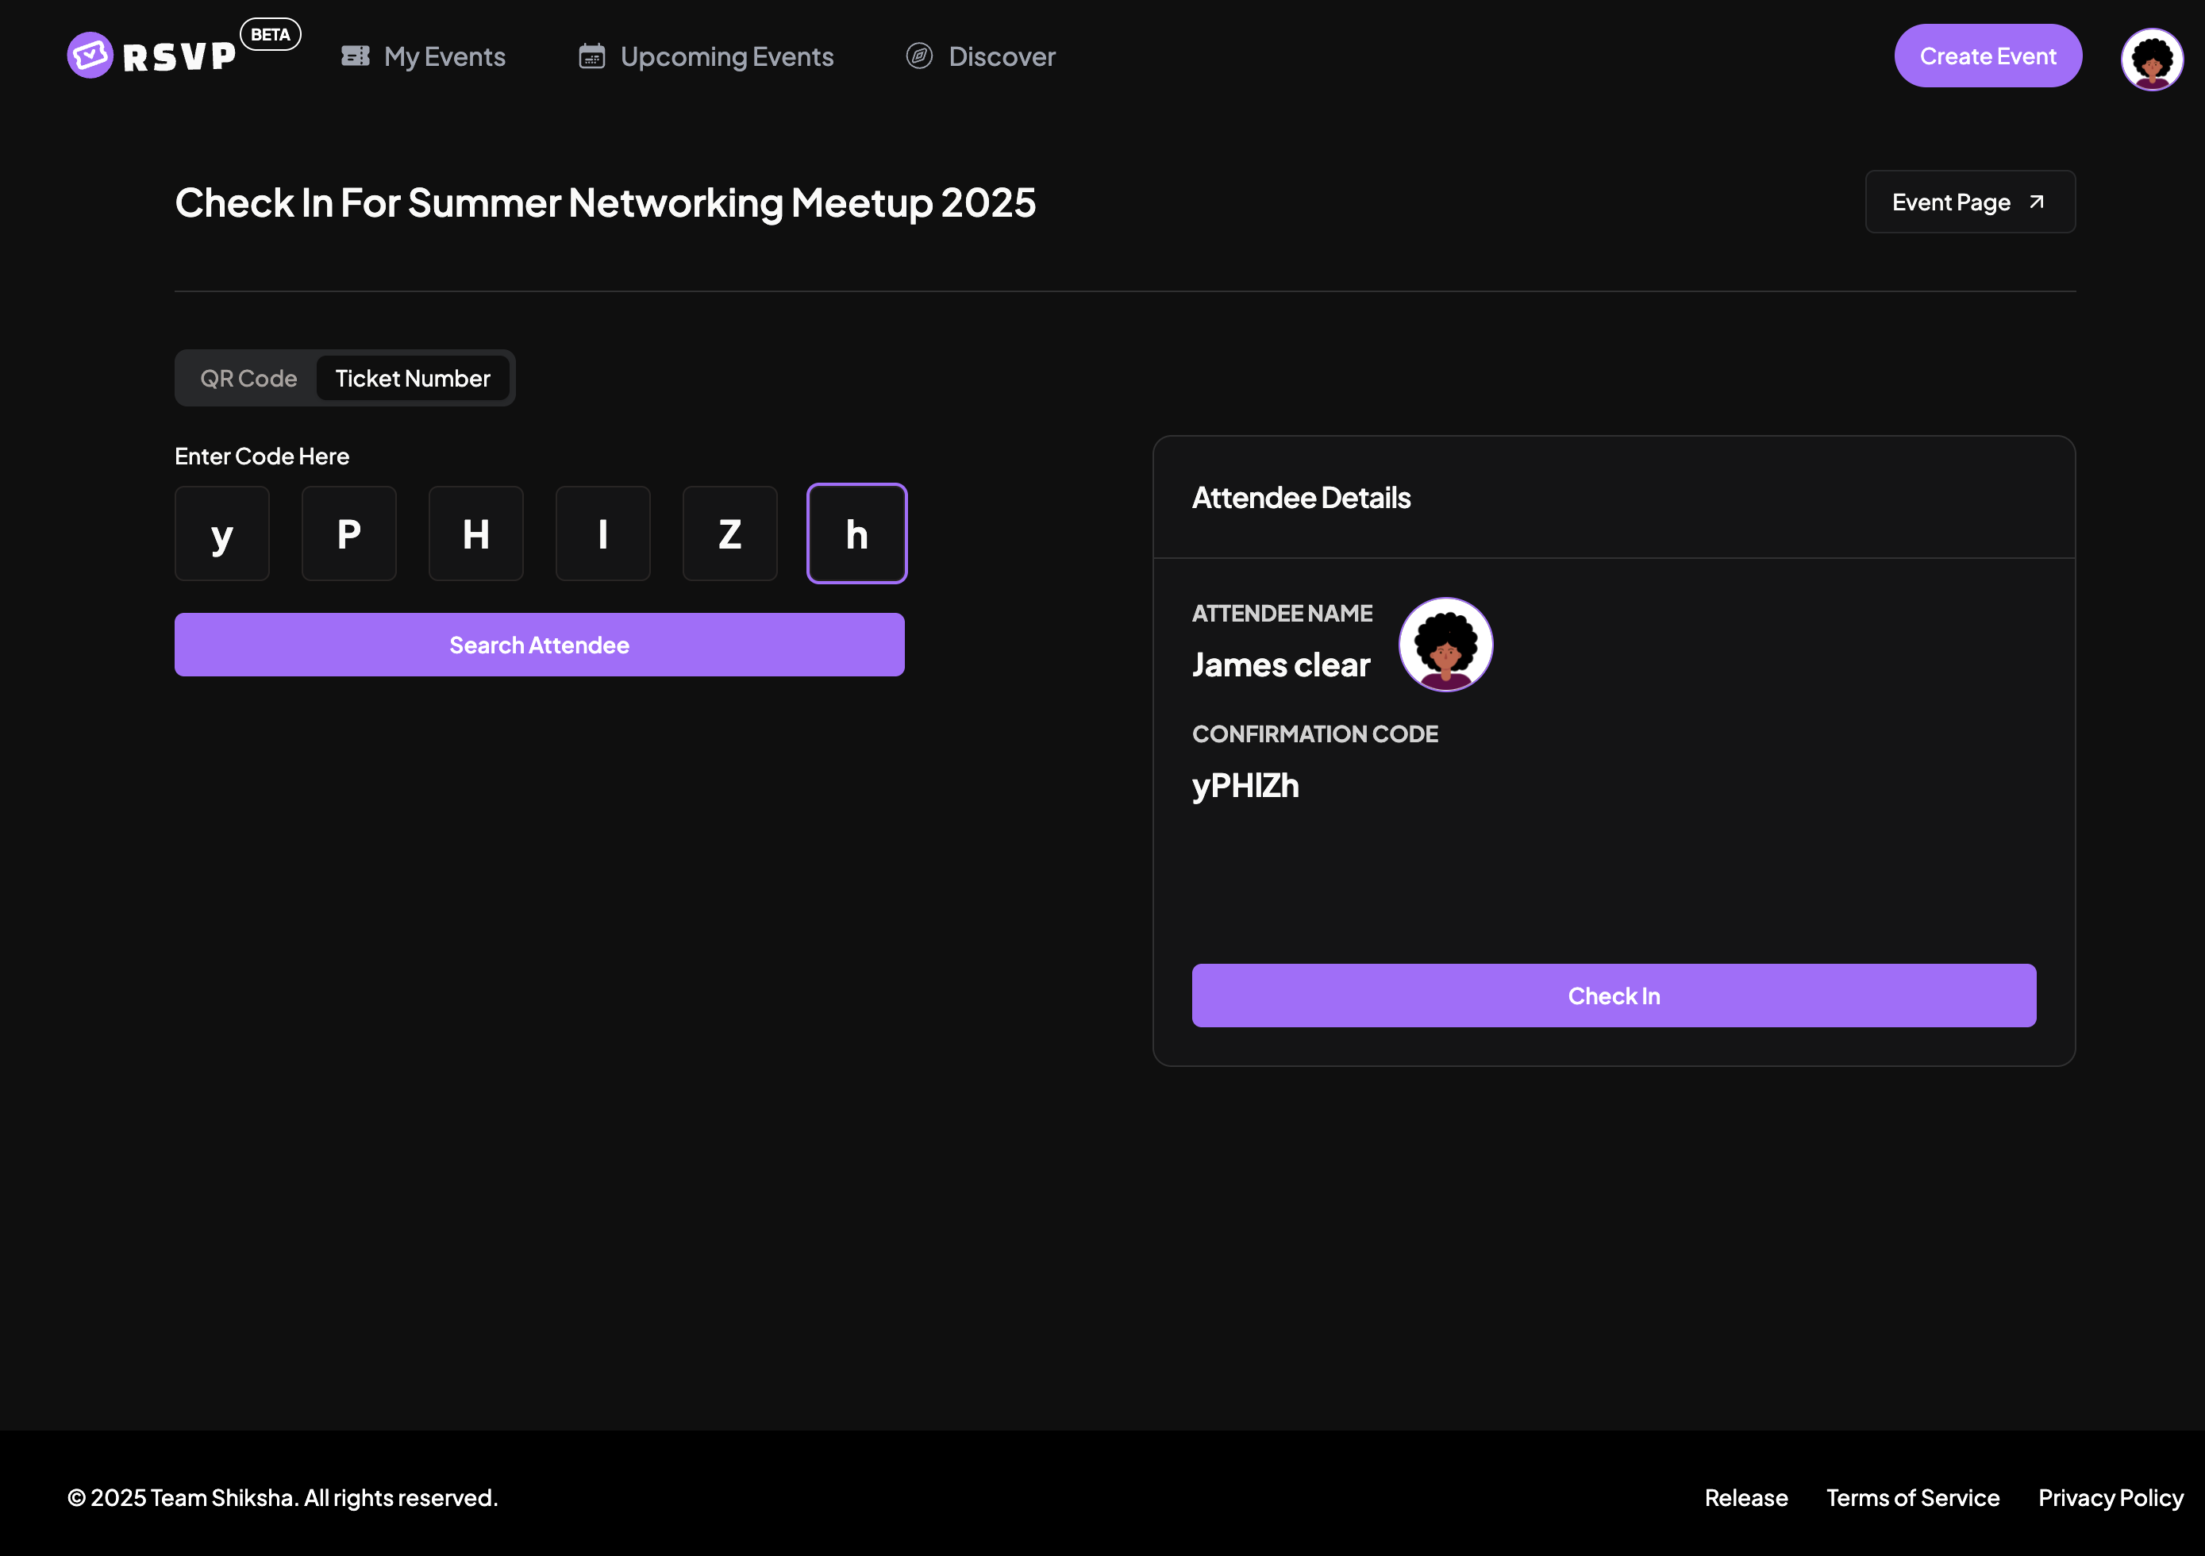Click the My Events ticket icon

click(354, 56)
